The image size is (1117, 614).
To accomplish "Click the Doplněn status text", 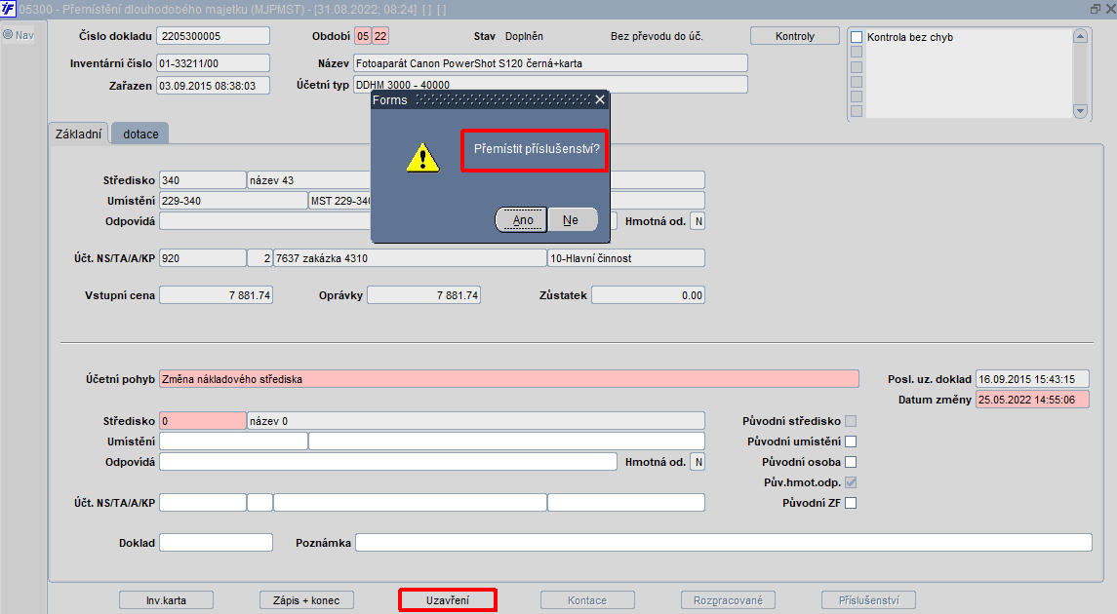I will pos(524,36).
